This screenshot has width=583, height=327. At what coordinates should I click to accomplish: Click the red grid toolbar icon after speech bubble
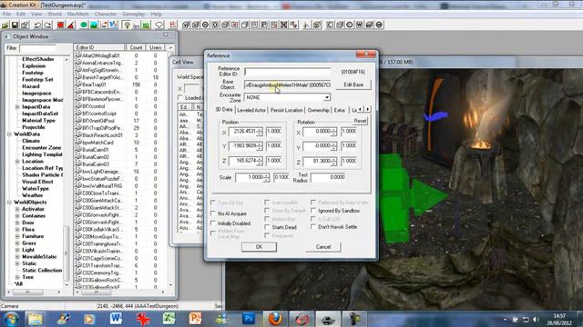tap(172, 25)
